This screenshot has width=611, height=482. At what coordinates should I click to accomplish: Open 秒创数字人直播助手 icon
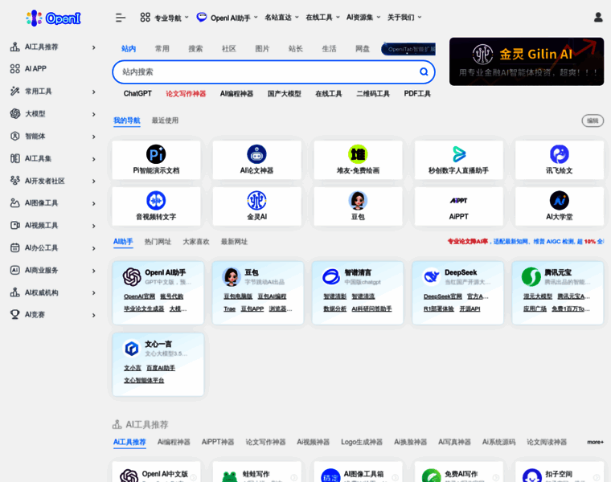coord(458,154)
